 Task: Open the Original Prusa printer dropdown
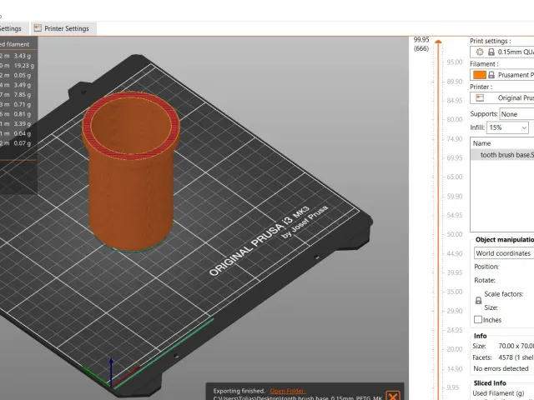click(x=502, y=98)
